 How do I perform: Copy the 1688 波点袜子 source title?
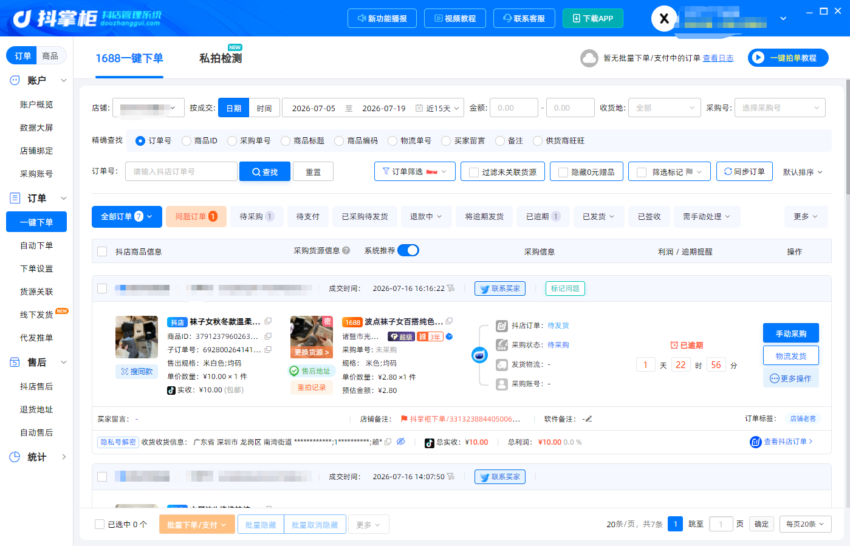click(449, 321)
